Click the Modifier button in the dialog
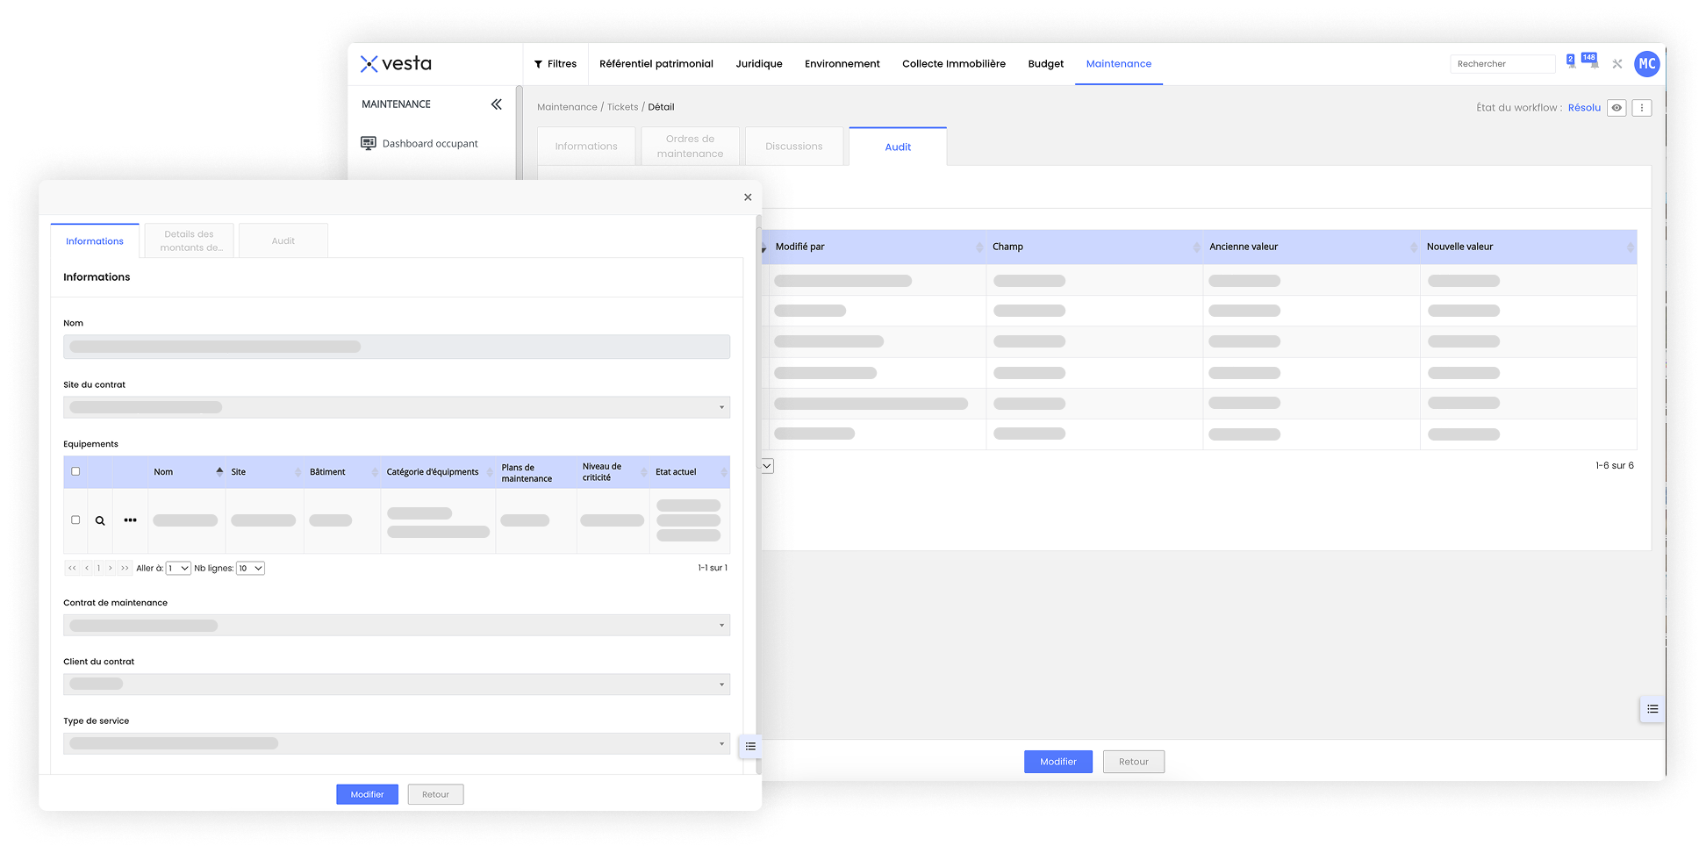This screenshot has width=1706, height=853. (367, 794)
